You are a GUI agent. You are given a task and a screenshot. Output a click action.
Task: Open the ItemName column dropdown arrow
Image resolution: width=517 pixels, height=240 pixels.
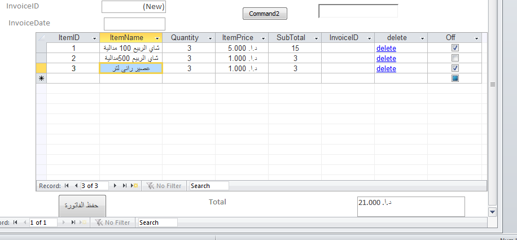pyautogui.click(x=157, y=38)
